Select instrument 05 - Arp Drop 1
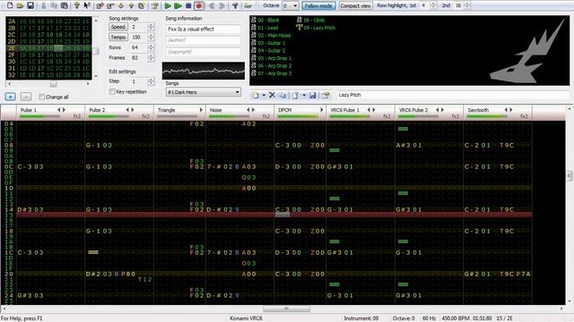This screenshot has height=322, width=574. pyautogui.click(x=271, y=58)
